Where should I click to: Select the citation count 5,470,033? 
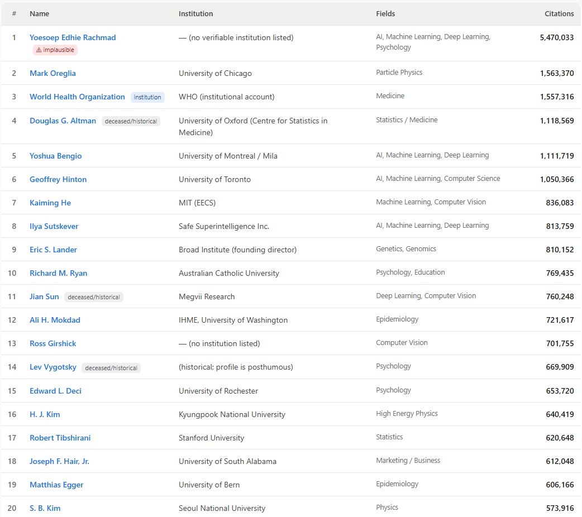[557, 37]
